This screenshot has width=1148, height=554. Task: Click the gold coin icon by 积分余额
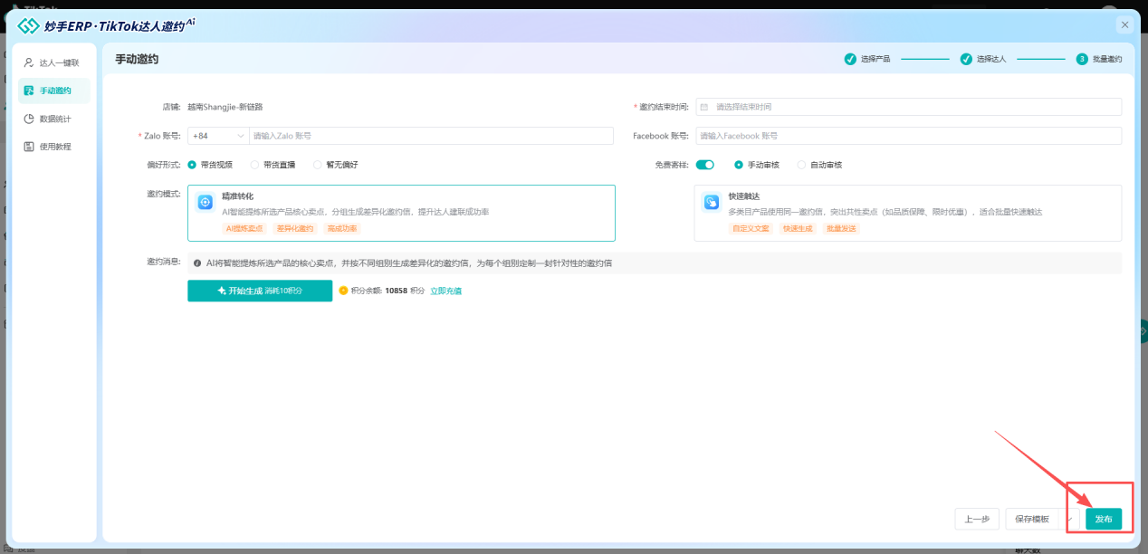[343, 291]
